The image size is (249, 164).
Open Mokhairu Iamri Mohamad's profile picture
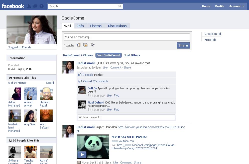click(15, 116)
